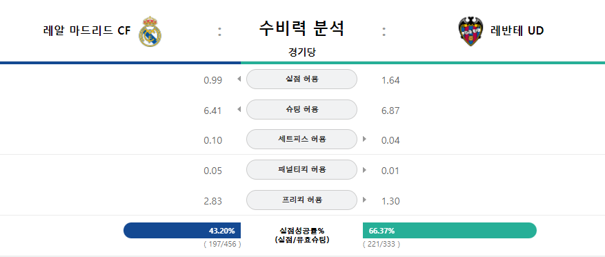Image resolution: width=605 pixels, height=257 pixels.
Task: Click the 경기당 subtitle label
Action: point(301,53)
